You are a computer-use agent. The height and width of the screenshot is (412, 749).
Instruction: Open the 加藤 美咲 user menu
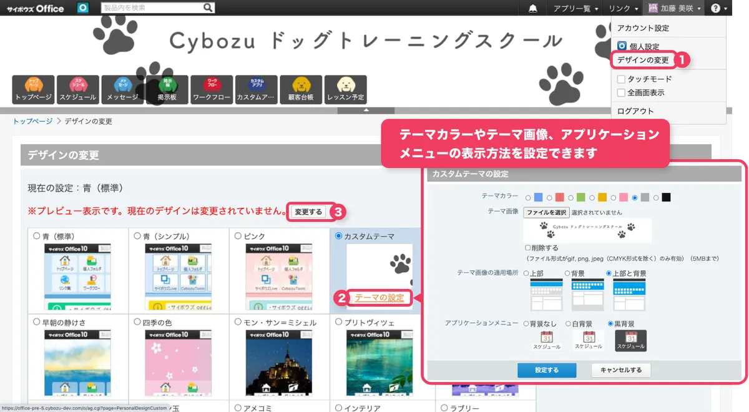point(675,9)
